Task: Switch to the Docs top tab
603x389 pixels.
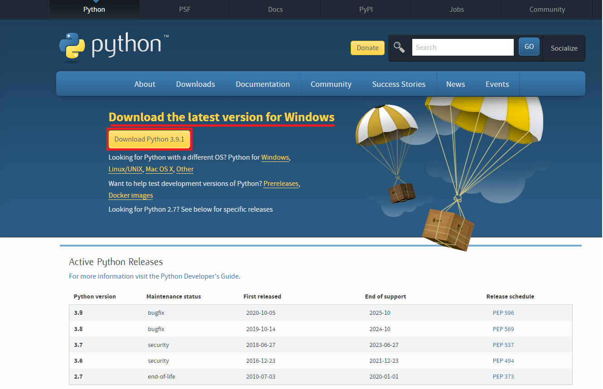Action: point(275,9)
